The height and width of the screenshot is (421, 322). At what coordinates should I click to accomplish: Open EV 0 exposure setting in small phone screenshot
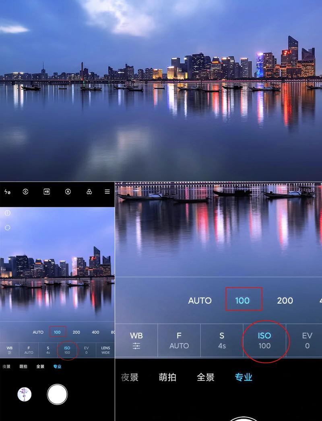pos(86,350)
